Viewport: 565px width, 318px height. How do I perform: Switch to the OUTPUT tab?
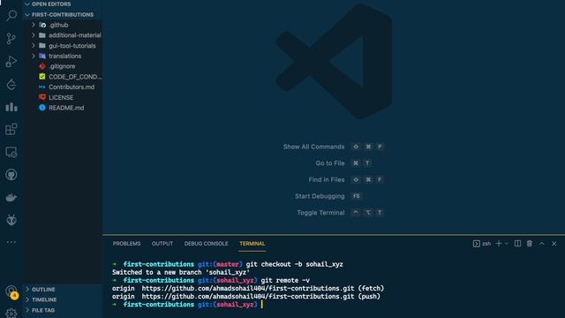pos(162,244)
